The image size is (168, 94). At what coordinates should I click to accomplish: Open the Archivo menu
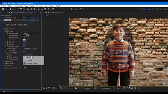coord(3,6)
